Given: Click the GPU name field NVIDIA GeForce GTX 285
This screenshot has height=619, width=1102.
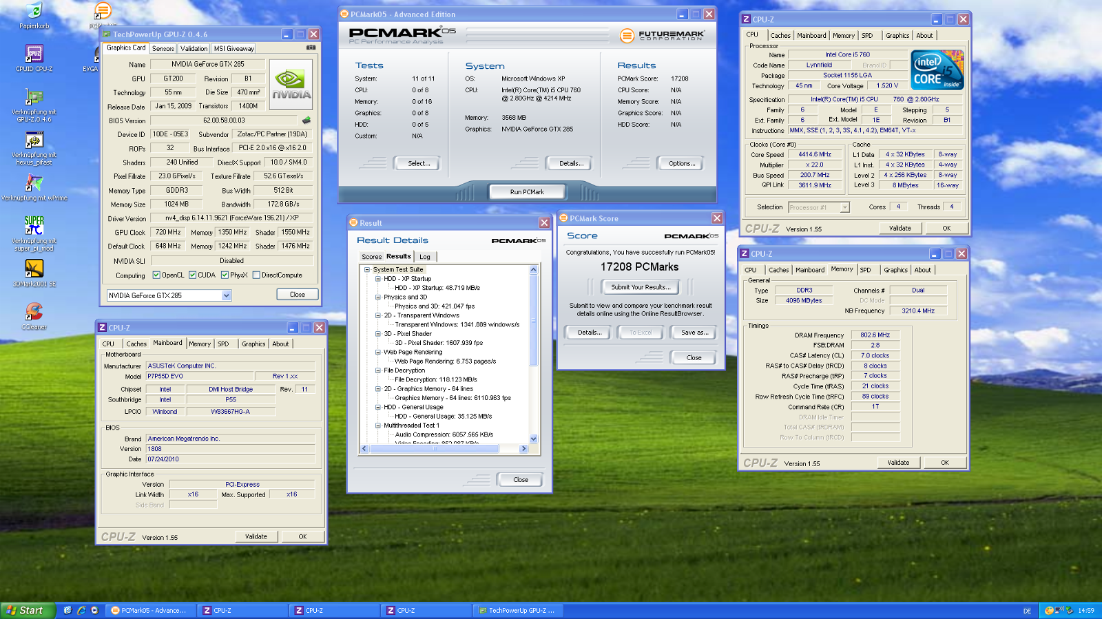Looking at the screenshot, I should click(x=208, y=64).
